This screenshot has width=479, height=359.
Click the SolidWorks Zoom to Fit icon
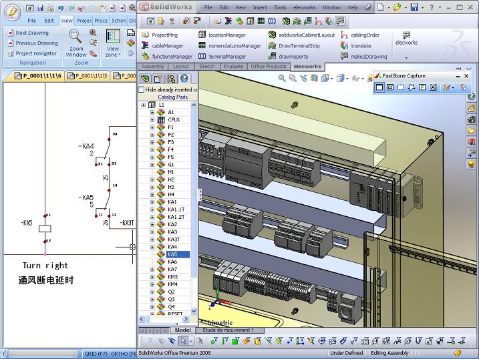(282, 78)
